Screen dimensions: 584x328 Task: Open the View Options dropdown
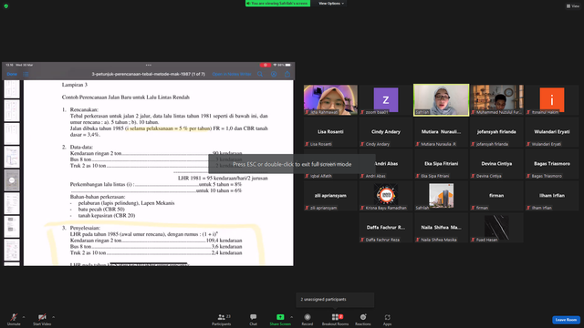(x=331, y=4)
